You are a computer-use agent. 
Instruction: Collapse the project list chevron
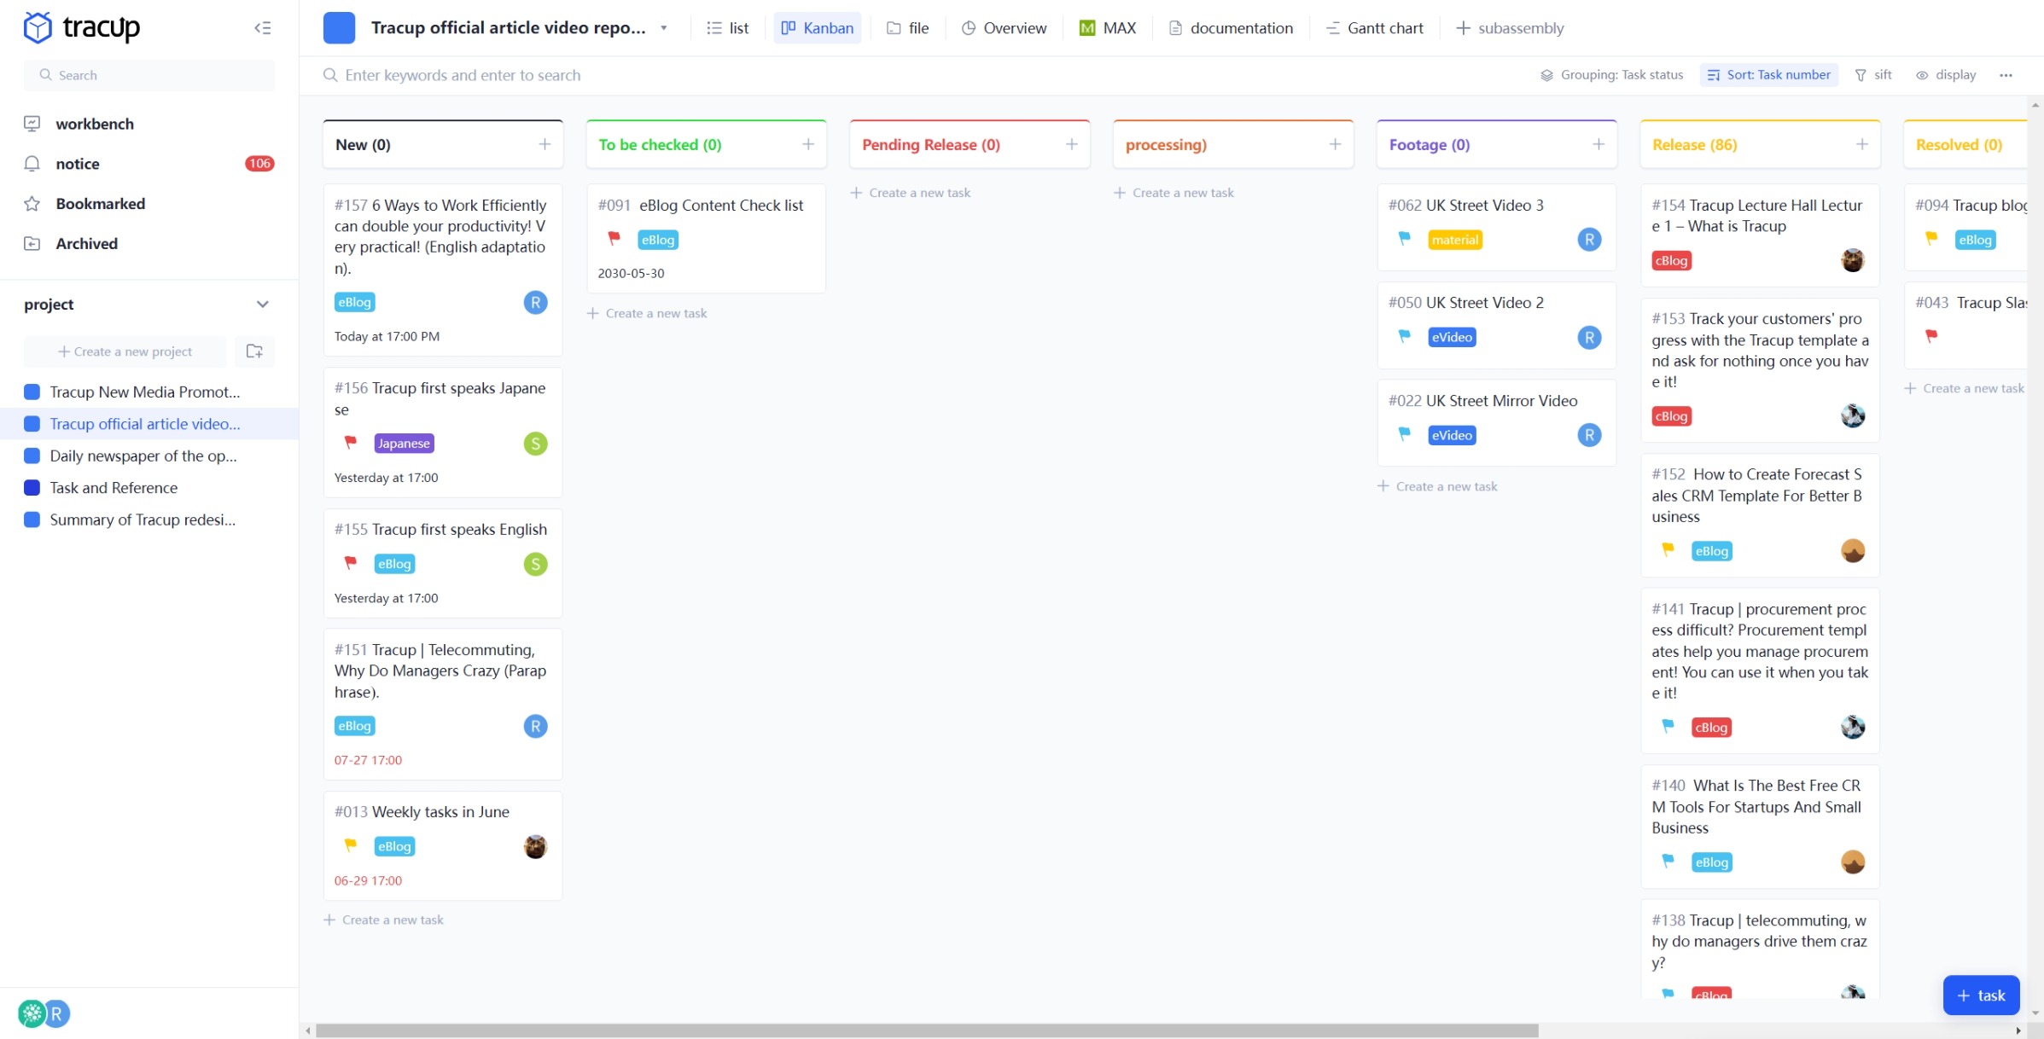pyautogui.click(x=263, y=305)
